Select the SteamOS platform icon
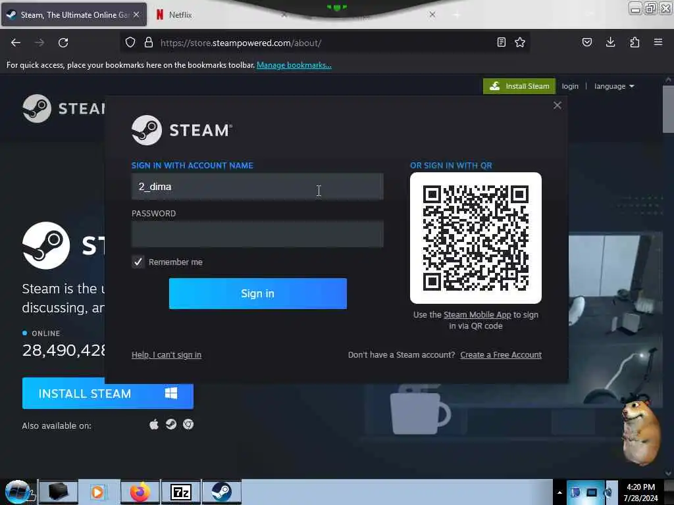Image resolution: width=674 pixels, height=505 pixels. (x=171, y=425)
